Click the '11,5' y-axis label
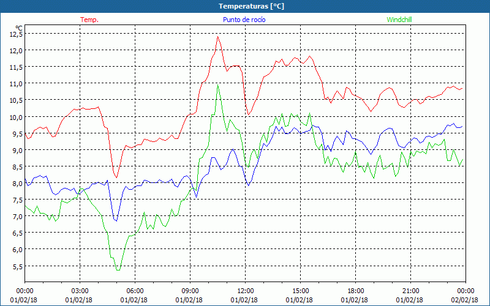Viewport: 490px width, 306px height. (17, 67)
